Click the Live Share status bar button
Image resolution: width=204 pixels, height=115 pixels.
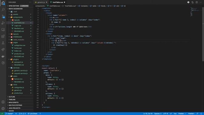pos(33,114)
